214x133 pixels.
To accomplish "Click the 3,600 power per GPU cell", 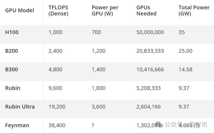I will [98, 107].
